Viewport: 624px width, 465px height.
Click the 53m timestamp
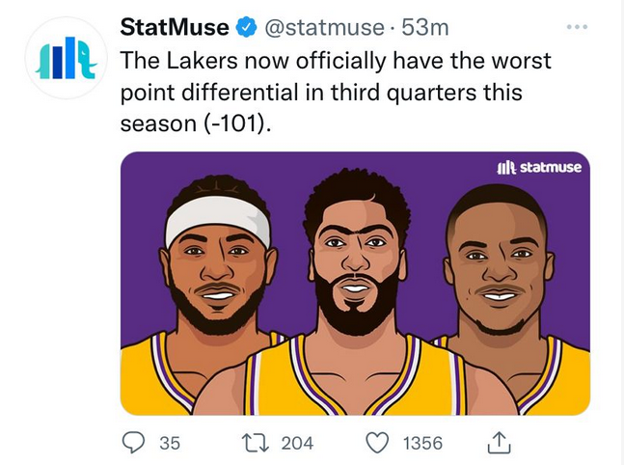[399, 28]
